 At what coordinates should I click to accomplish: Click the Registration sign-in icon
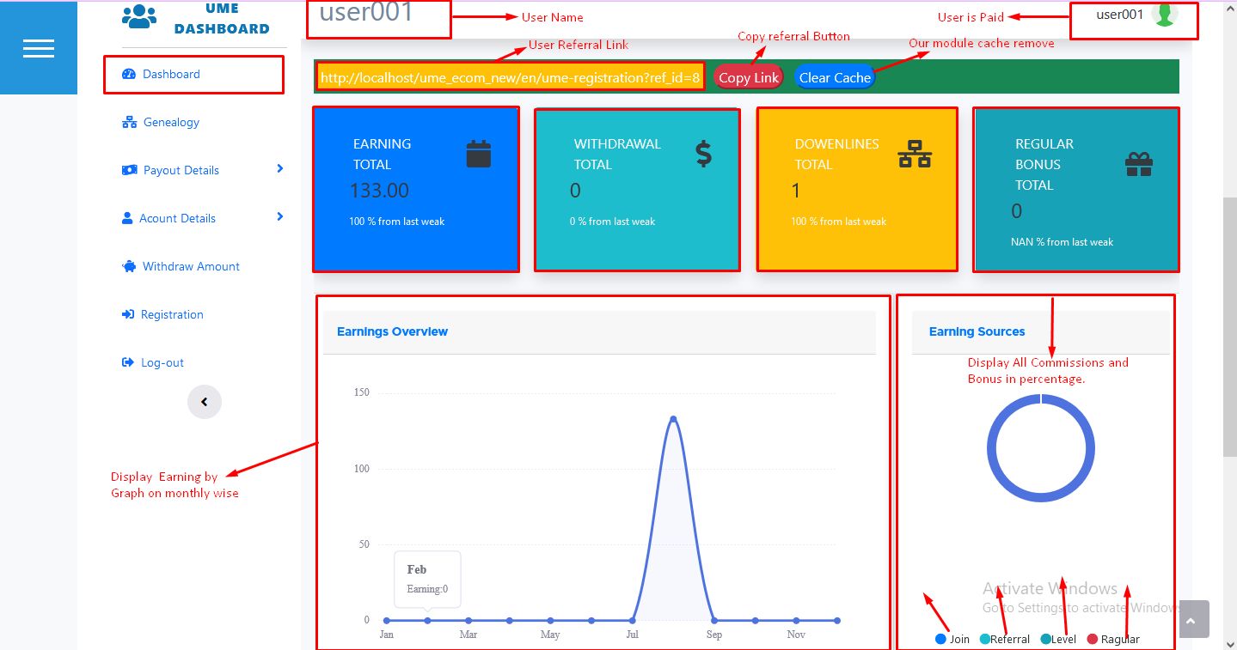click(x=128, y=314)
